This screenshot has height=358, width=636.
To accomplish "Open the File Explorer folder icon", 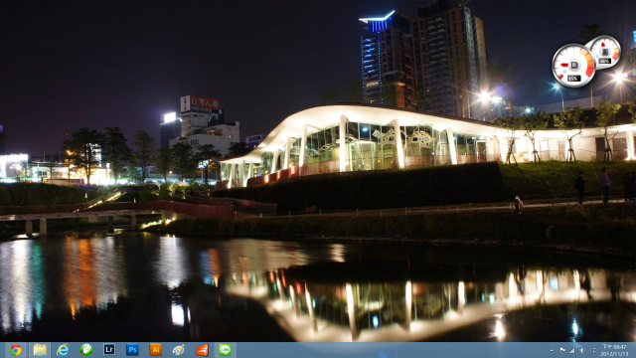I will [40, 350].
